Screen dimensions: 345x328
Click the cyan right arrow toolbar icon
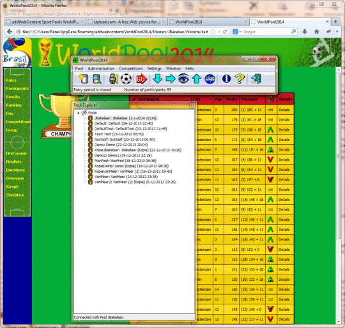171,79
